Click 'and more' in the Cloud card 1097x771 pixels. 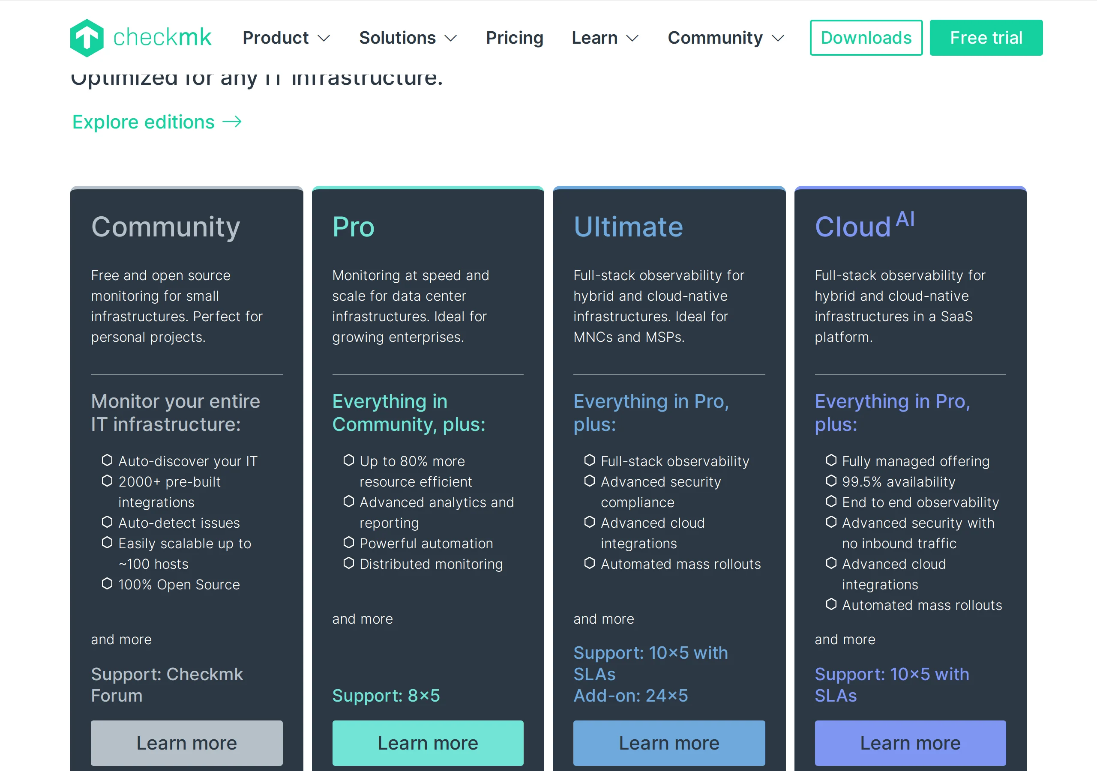(845, 640)
